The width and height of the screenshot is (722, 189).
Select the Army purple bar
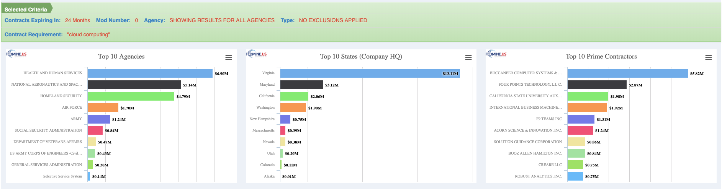99,119
